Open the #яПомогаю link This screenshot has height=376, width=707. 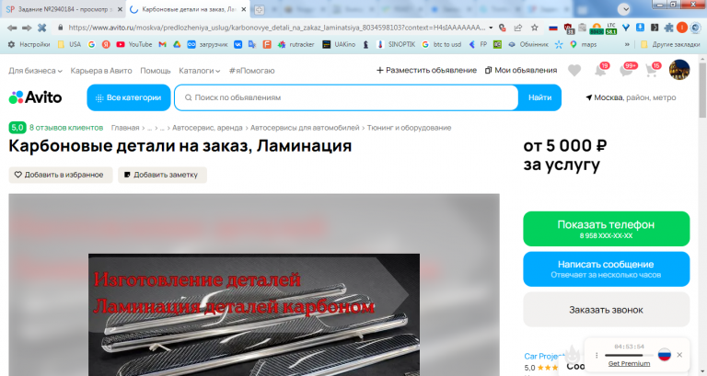[251, 71]
